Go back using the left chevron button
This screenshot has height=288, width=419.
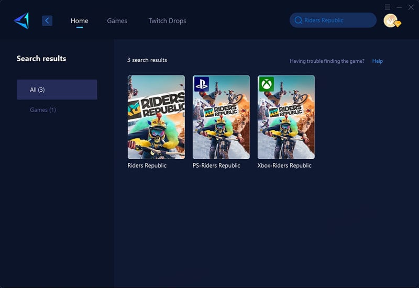[x=47, y=20]
